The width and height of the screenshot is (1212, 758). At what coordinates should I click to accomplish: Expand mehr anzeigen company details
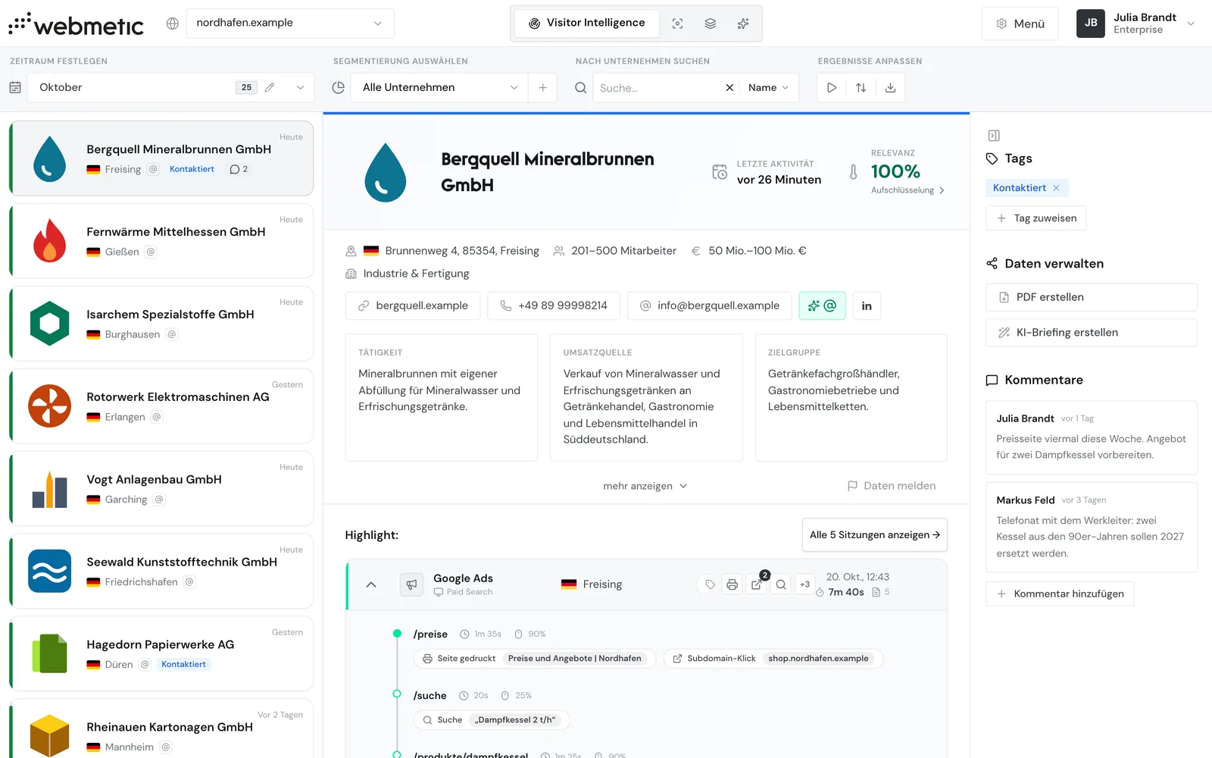(645, 486)
